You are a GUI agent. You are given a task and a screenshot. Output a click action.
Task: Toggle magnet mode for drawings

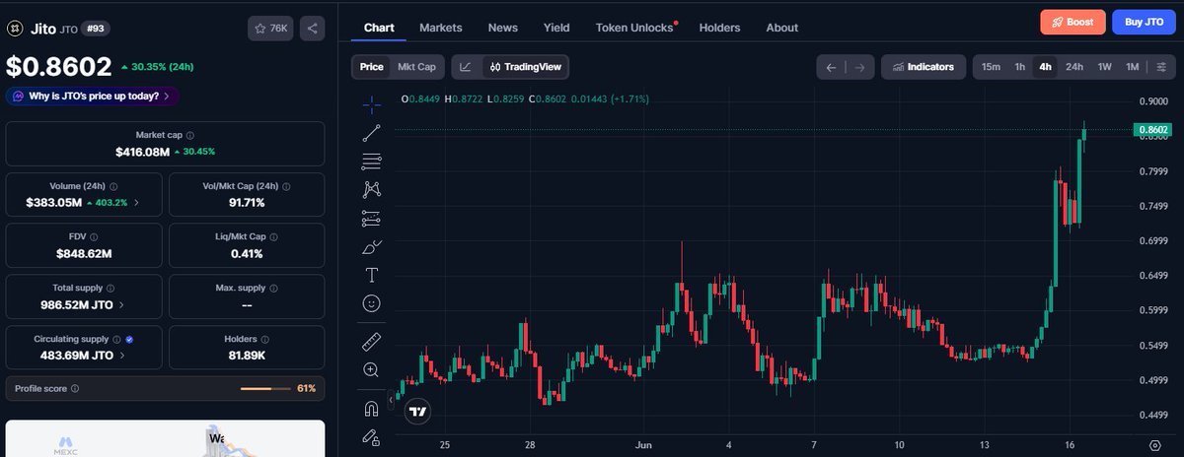(371, 408)
